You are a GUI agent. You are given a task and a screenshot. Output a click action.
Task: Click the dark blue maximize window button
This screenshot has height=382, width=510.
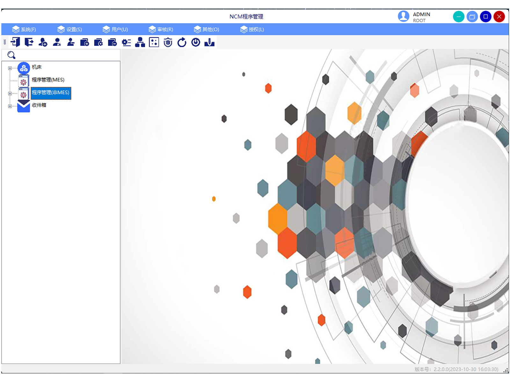click(x=486, y=17)
